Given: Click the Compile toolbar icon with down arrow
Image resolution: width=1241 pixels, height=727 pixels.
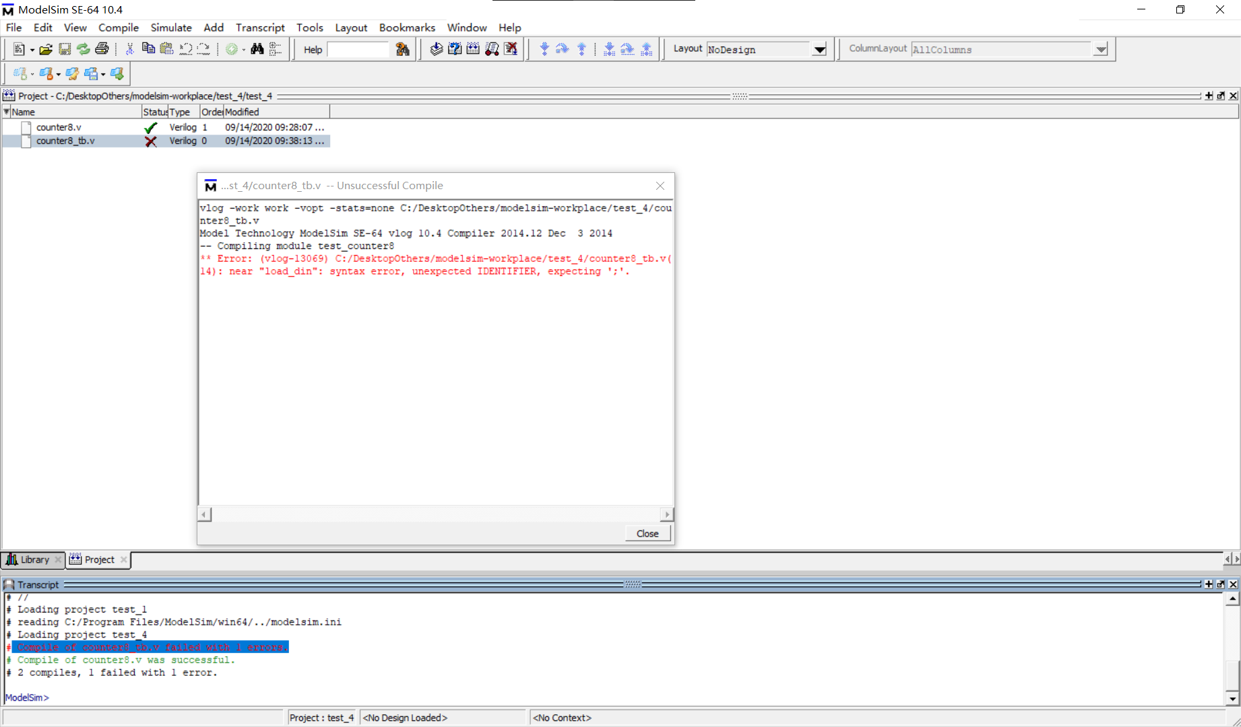Looking at the screenshot, I should (x=436, y=49).
